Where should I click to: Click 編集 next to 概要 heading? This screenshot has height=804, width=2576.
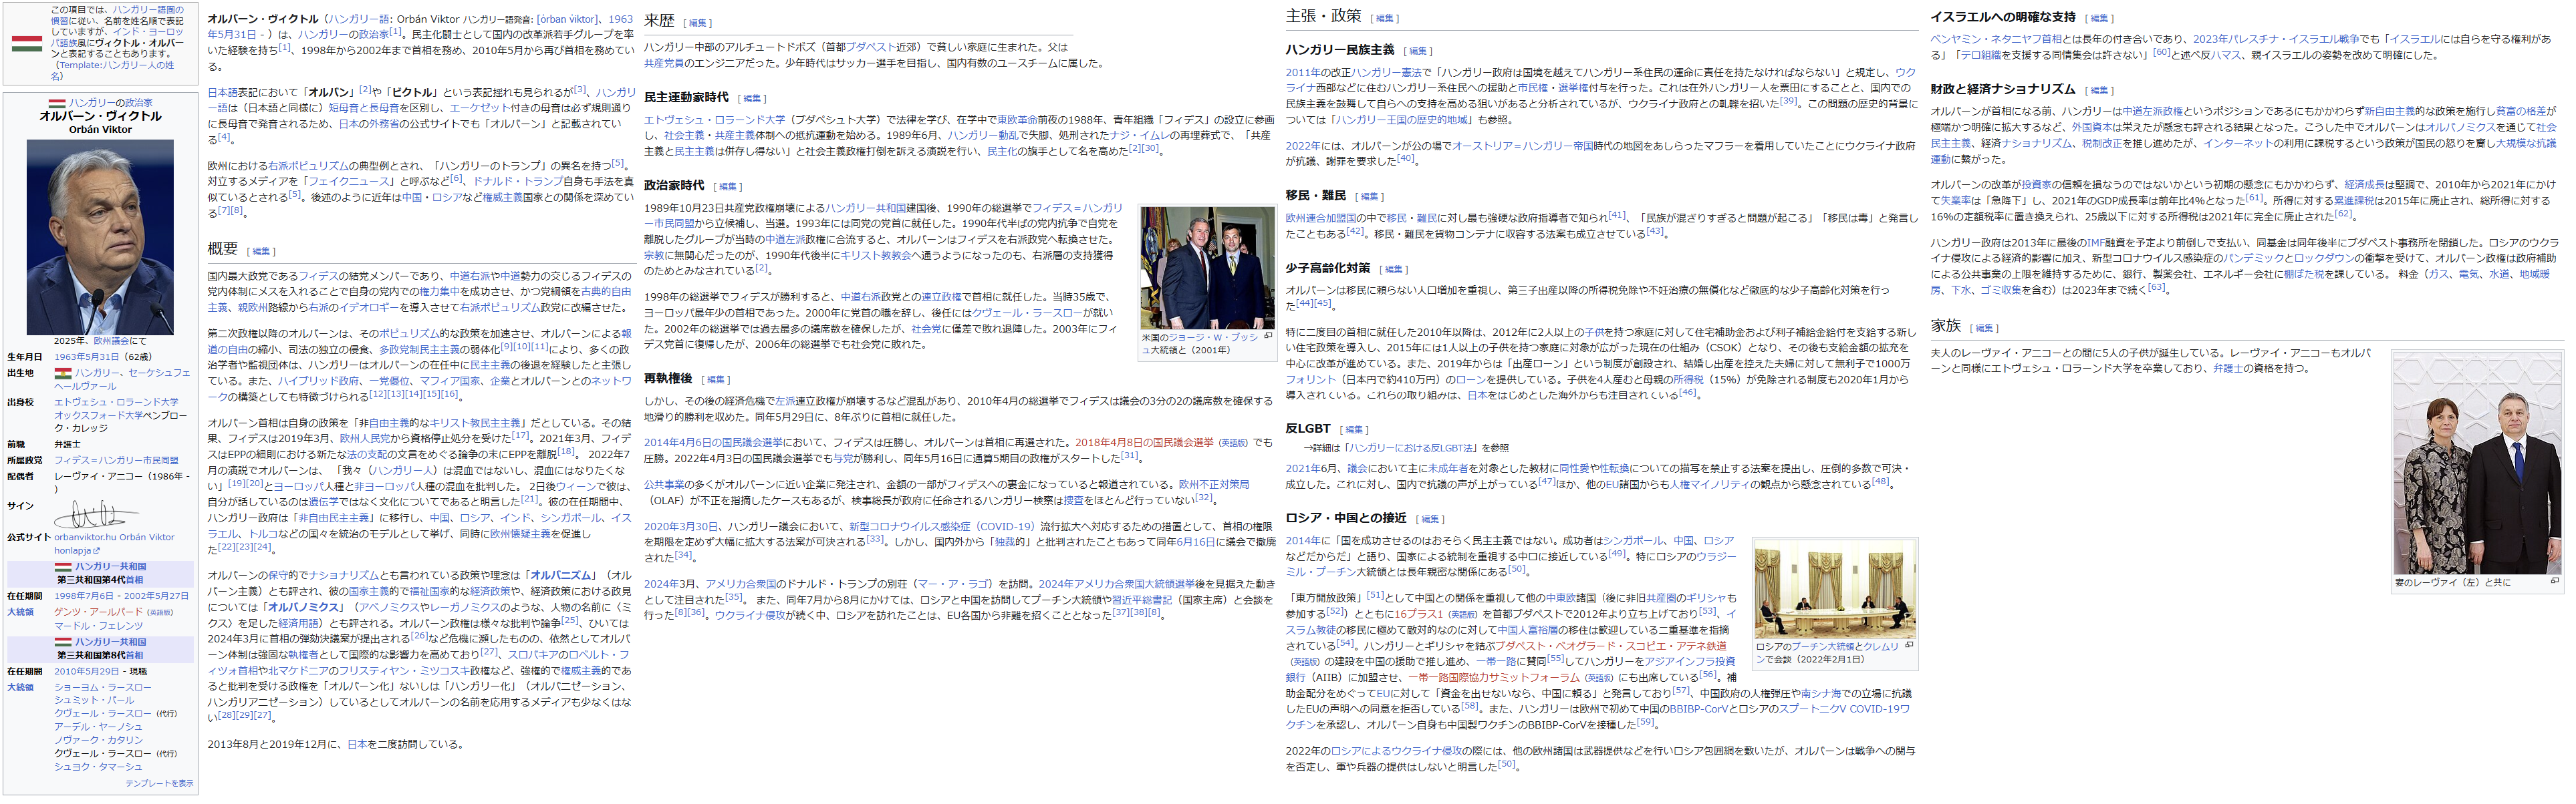261,252
